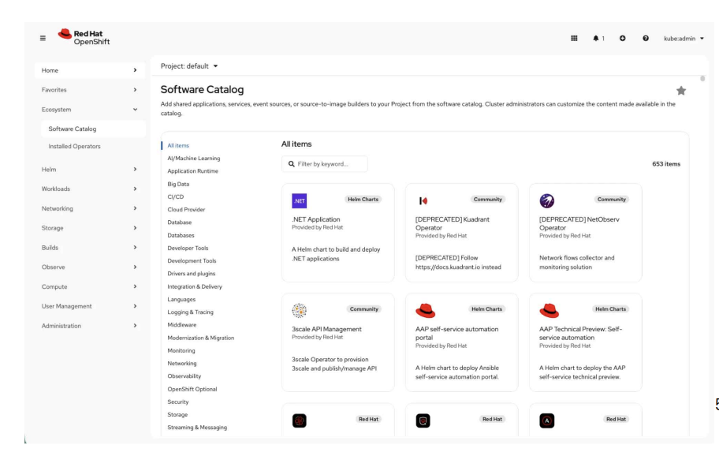
Task: Filter by Modernization & Migration category
Action: [200, 338]
